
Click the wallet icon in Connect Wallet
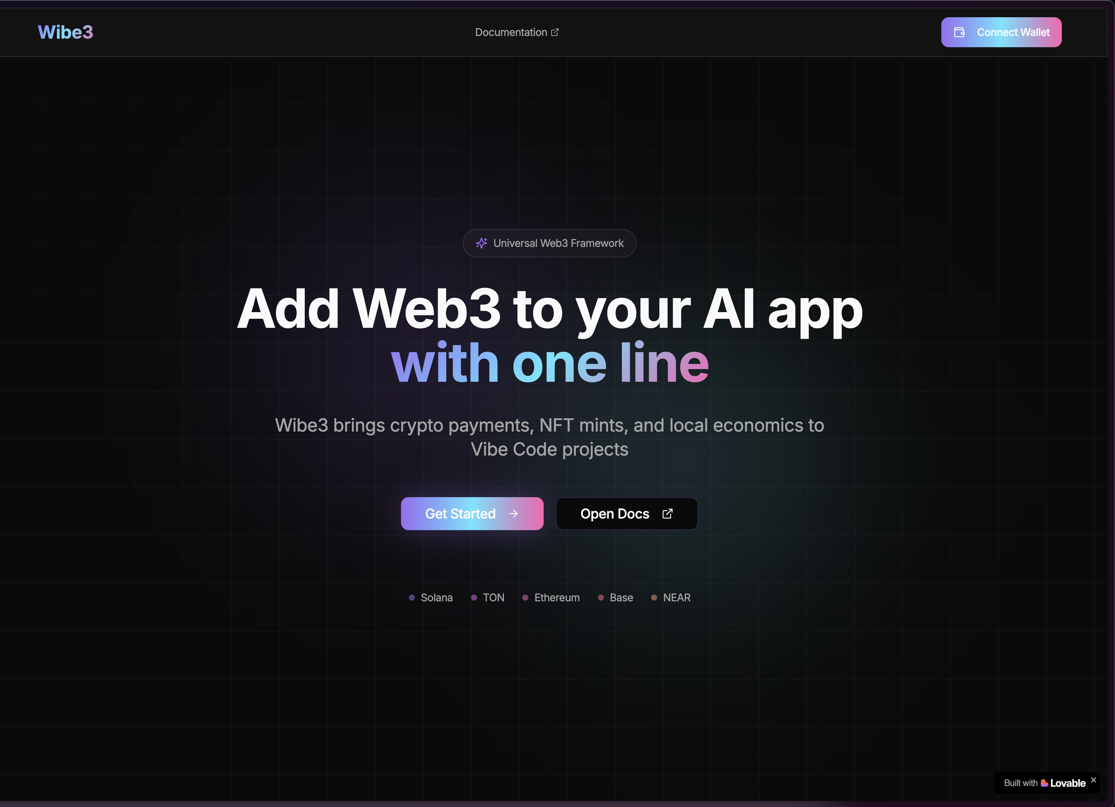coord(959,32)
